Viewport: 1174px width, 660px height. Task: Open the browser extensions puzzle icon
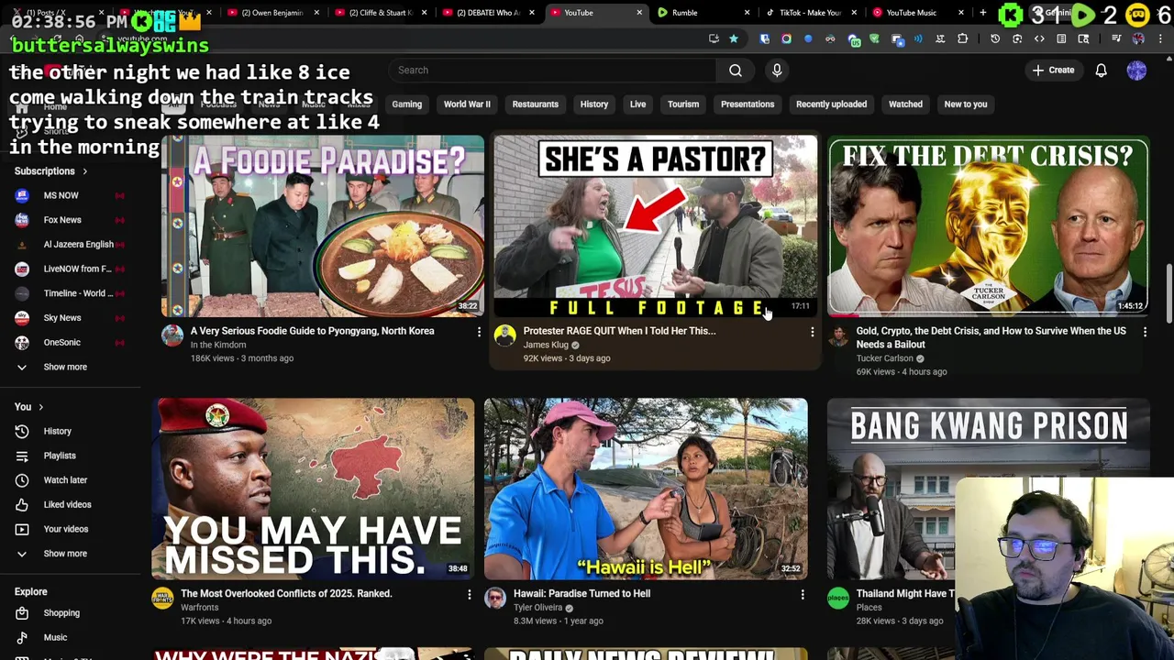(962, 38)
